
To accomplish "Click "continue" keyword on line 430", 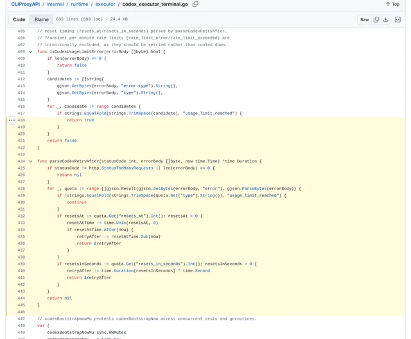I will pos(76,202).
